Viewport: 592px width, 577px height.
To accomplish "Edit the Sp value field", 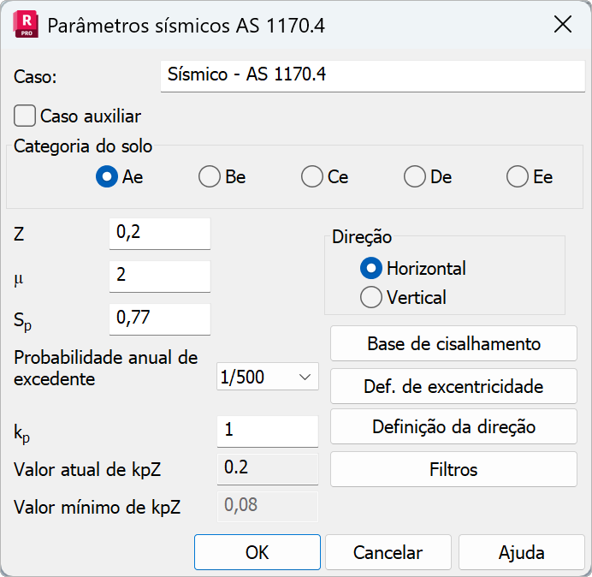I will (160, 318).
